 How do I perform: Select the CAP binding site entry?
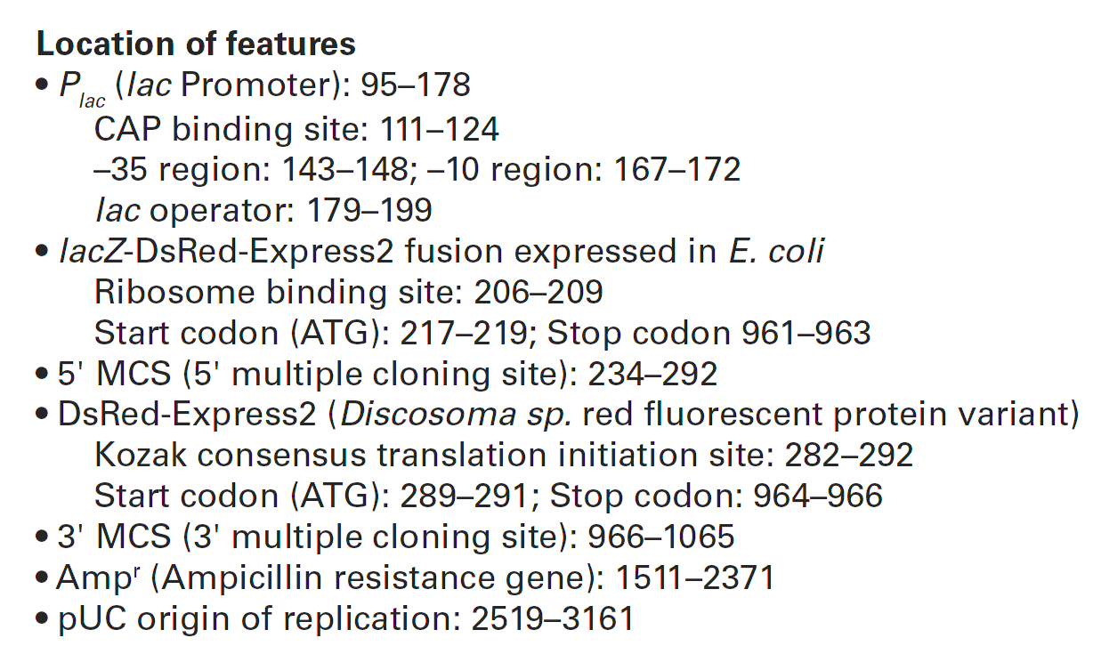296,129
